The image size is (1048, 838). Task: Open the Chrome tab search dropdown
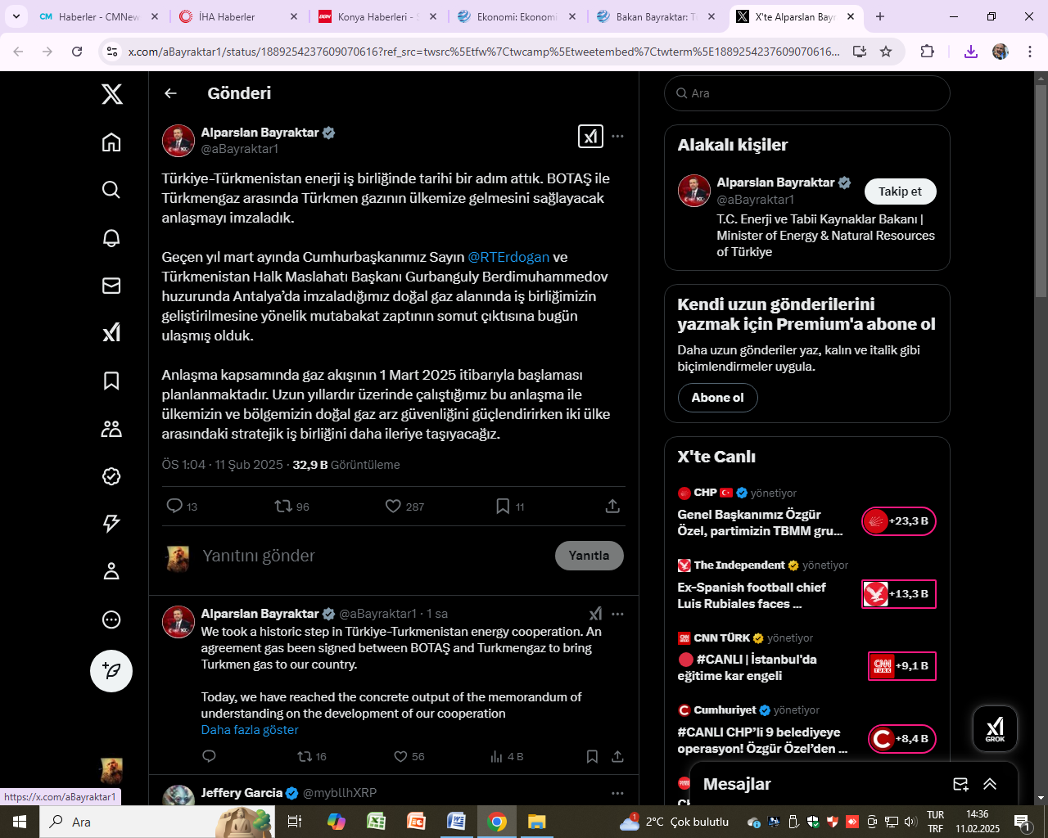[x=16, y=16]
